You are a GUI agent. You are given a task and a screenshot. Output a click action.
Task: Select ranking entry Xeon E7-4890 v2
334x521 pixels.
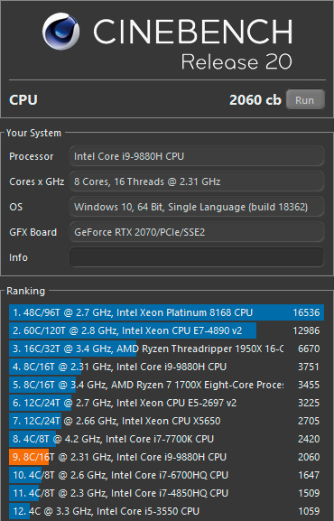click(x=166, y=330)
